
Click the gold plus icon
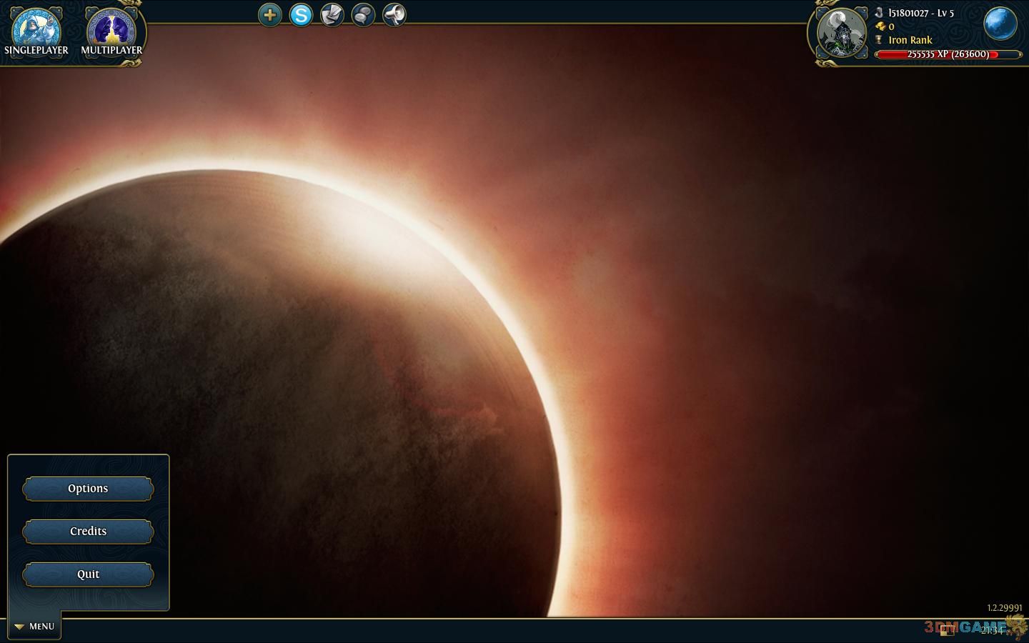click(x=269, y=14)
